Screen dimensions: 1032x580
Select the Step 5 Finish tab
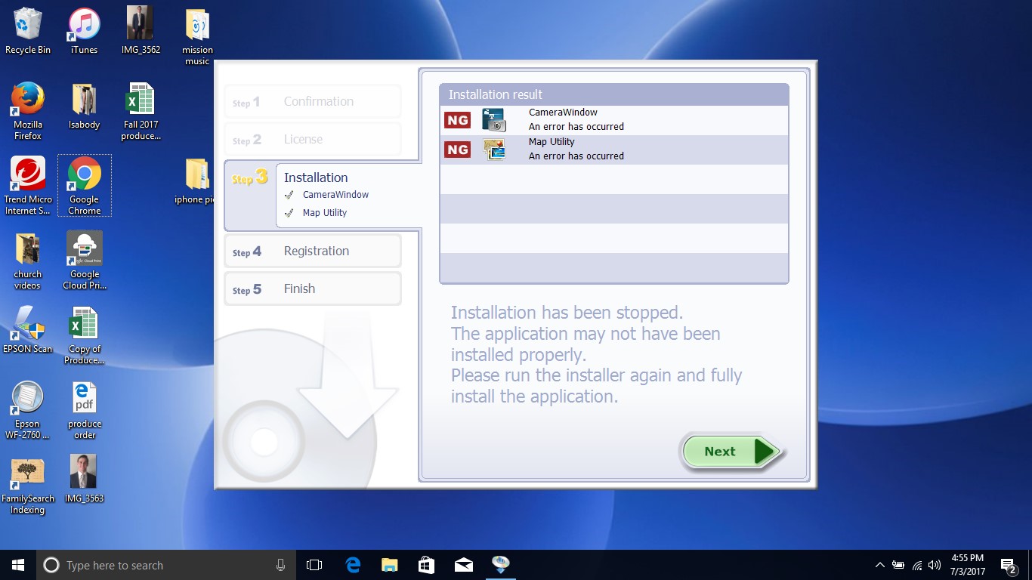[312, 288]
